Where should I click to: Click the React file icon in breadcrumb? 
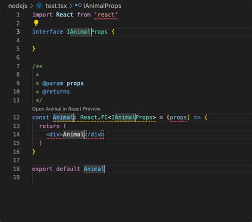(39, 6)
